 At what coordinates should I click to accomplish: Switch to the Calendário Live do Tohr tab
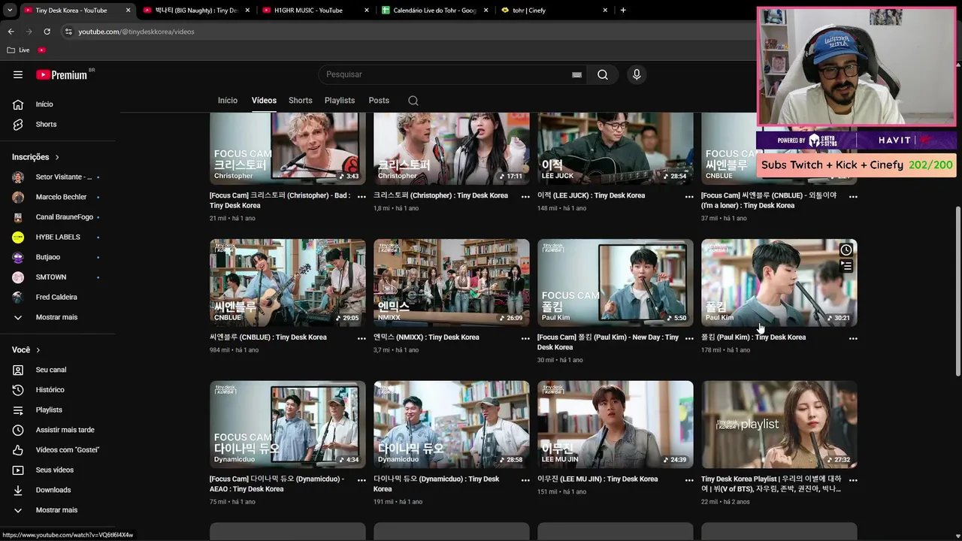click(x=434, y=11)
